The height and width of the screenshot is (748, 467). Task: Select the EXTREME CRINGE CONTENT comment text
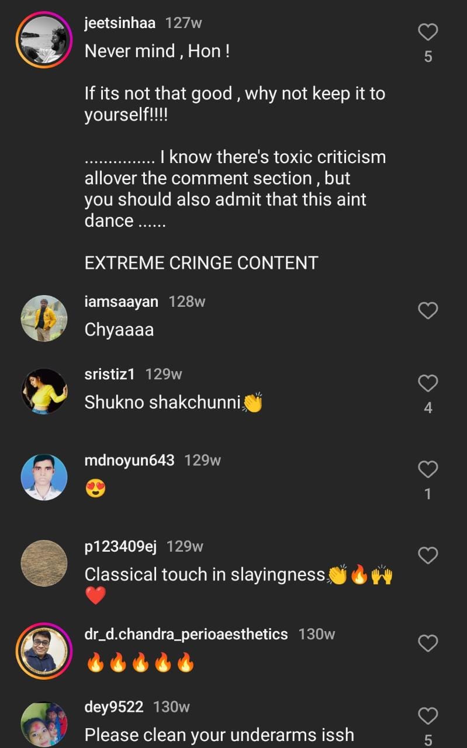(201, 263)
